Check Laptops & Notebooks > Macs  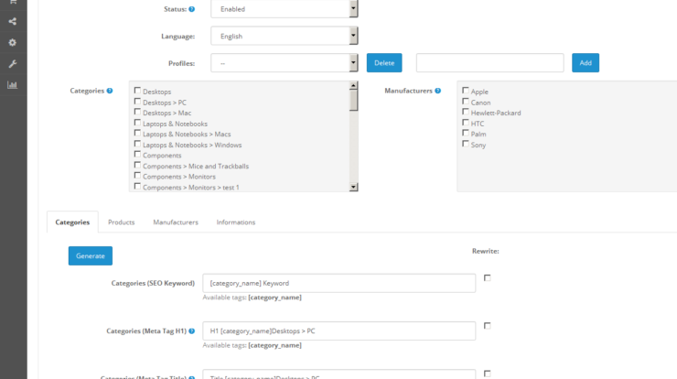coord(137,133)
